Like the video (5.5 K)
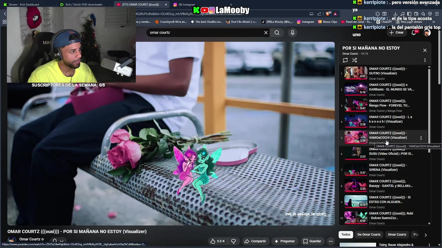442x248 pixels. coord(218,241)
